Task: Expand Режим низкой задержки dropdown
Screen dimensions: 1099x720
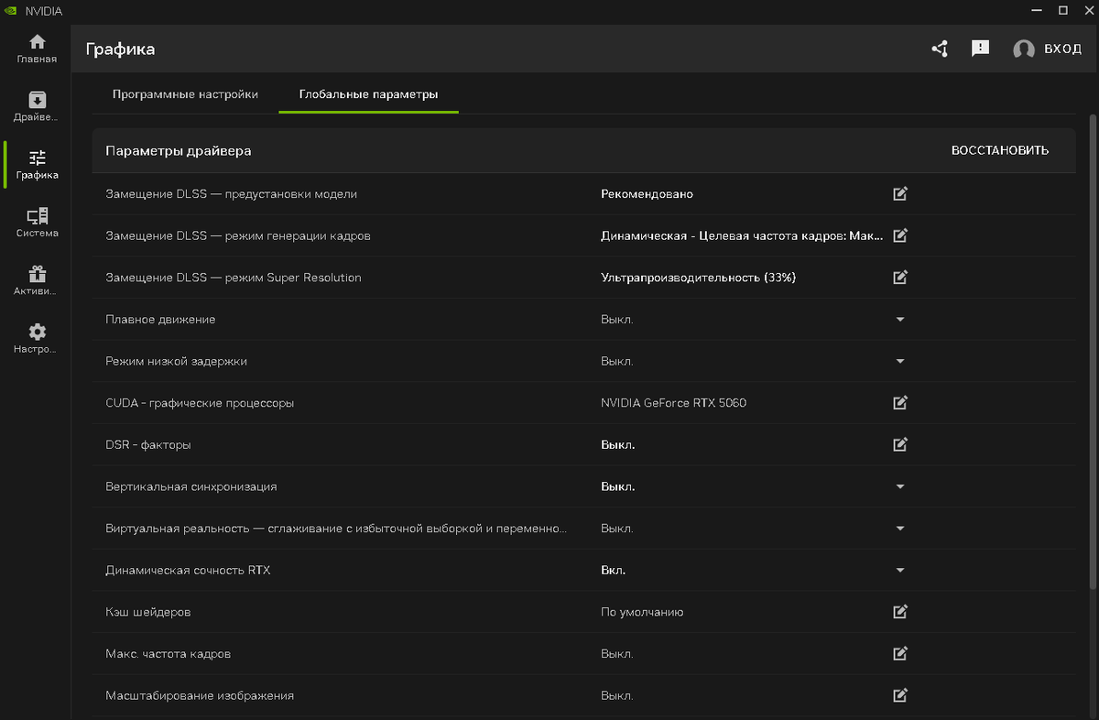Action: coord(900,361)
